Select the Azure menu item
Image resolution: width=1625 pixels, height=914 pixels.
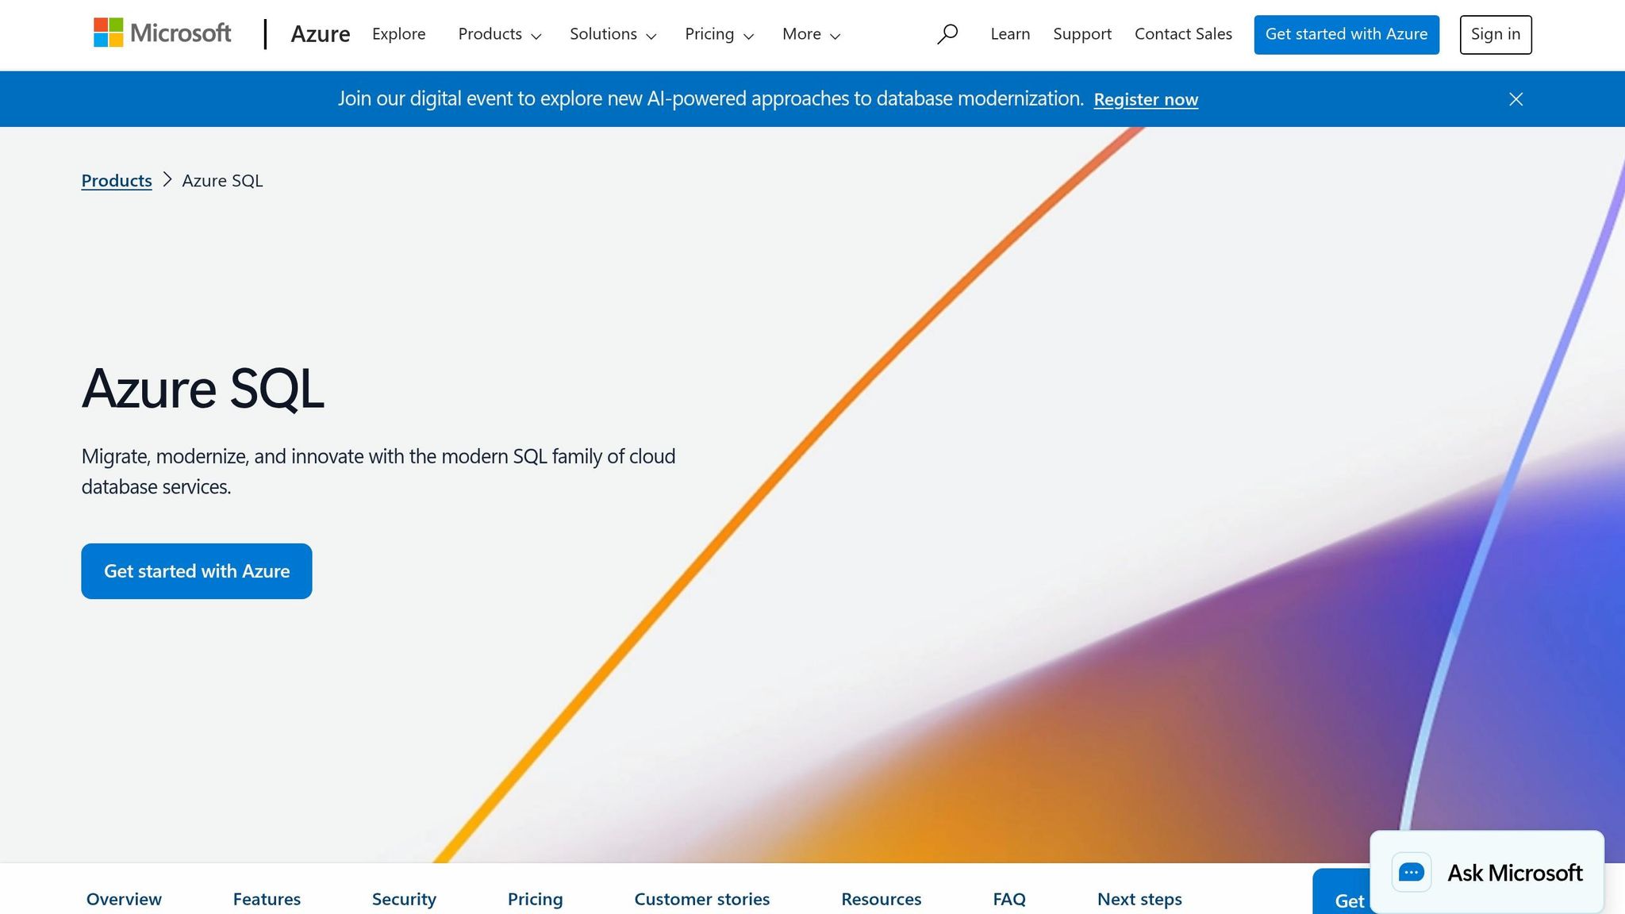coord(321,33)
